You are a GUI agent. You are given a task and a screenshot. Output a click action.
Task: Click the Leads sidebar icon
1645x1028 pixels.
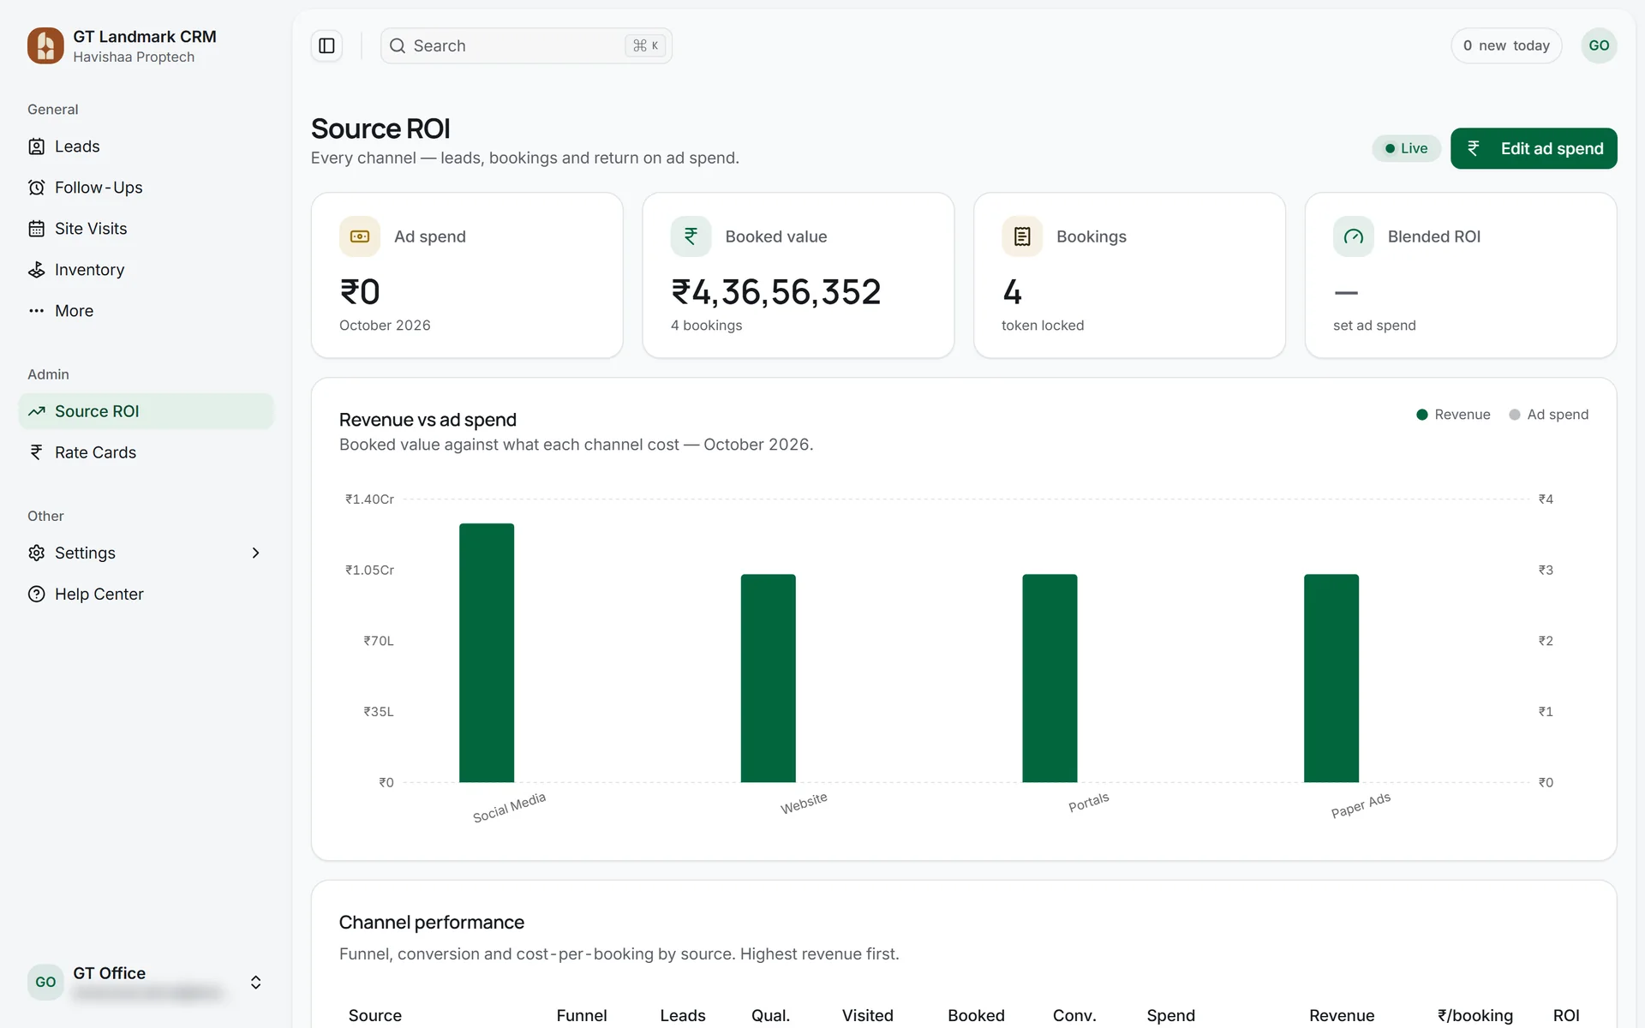[36, 146]
